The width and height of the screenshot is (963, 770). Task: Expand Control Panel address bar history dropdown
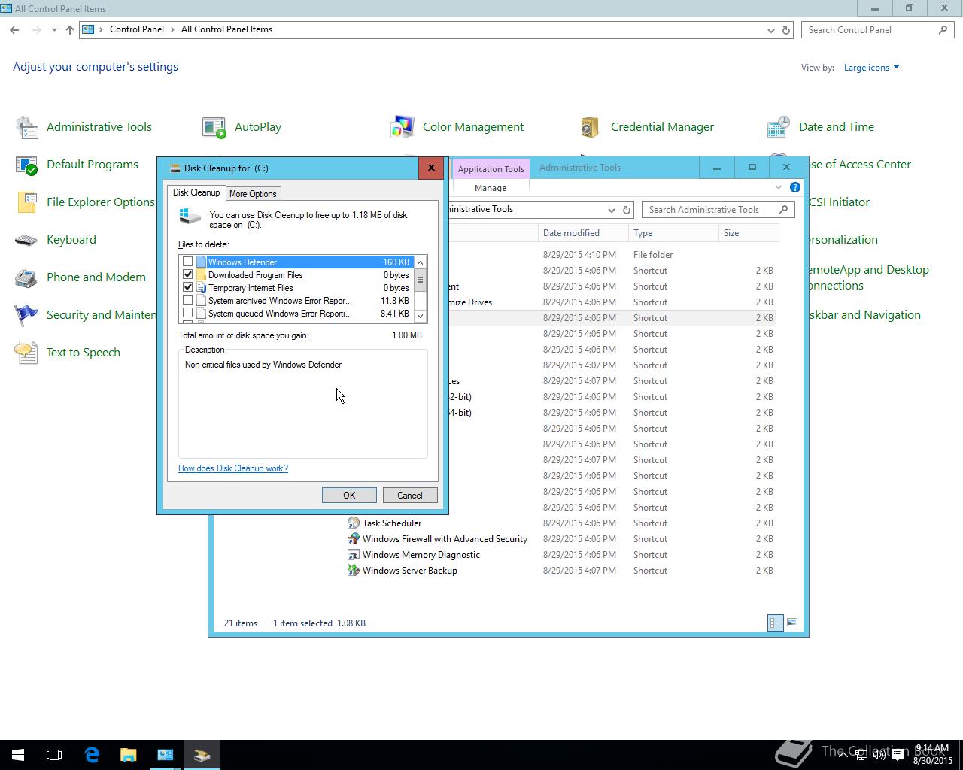770,30
